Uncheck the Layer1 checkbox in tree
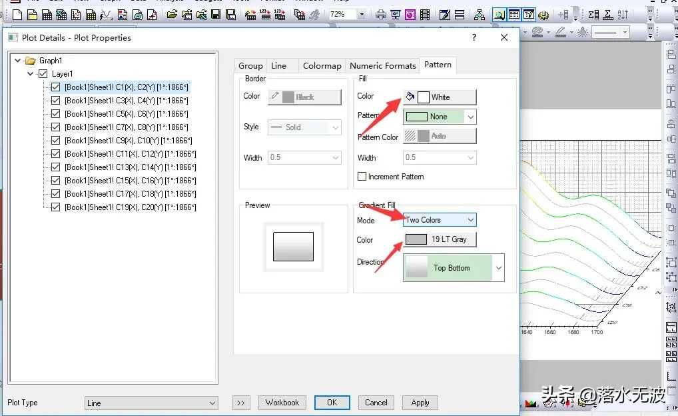 tap(43, 73)
